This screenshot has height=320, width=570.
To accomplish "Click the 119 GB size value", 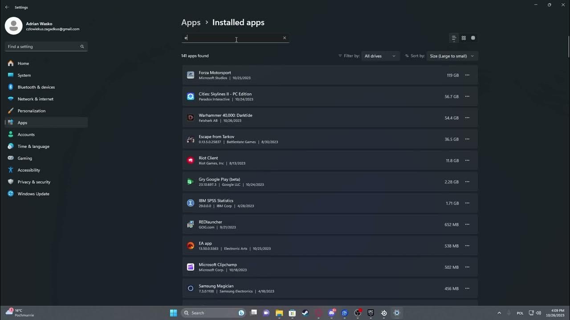I will [x=453, y=76].
